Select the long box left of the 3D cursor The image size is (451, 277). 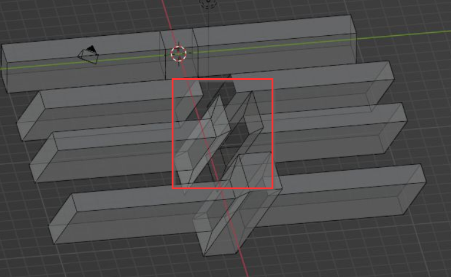pos(83,61)
